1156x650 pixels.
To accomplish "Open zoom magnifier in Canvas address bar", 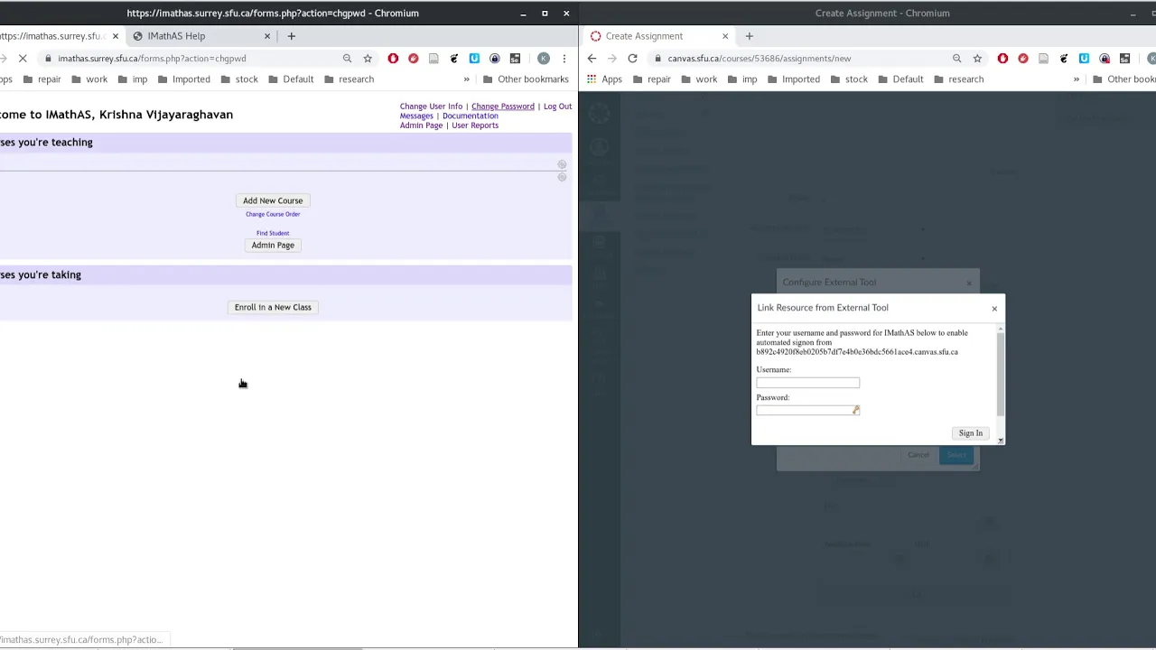I will (956, 59).
